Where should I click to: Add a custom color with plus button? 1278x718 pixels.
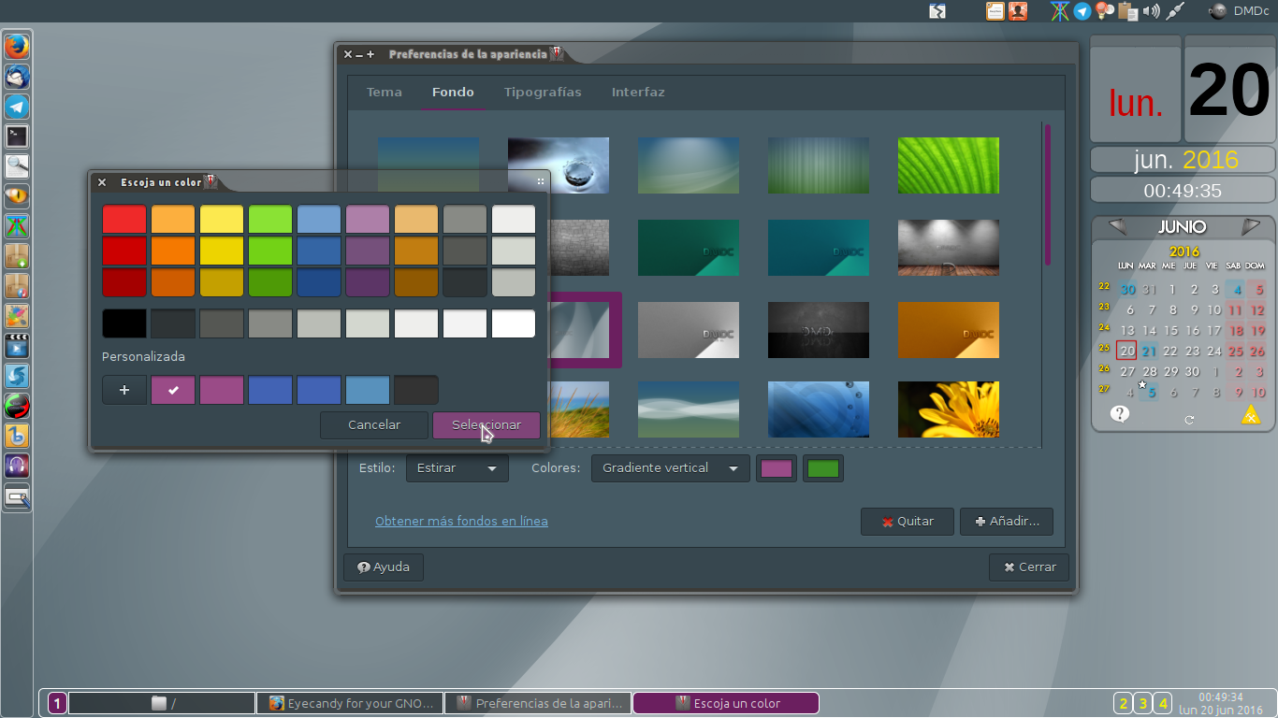coord(124,390)
